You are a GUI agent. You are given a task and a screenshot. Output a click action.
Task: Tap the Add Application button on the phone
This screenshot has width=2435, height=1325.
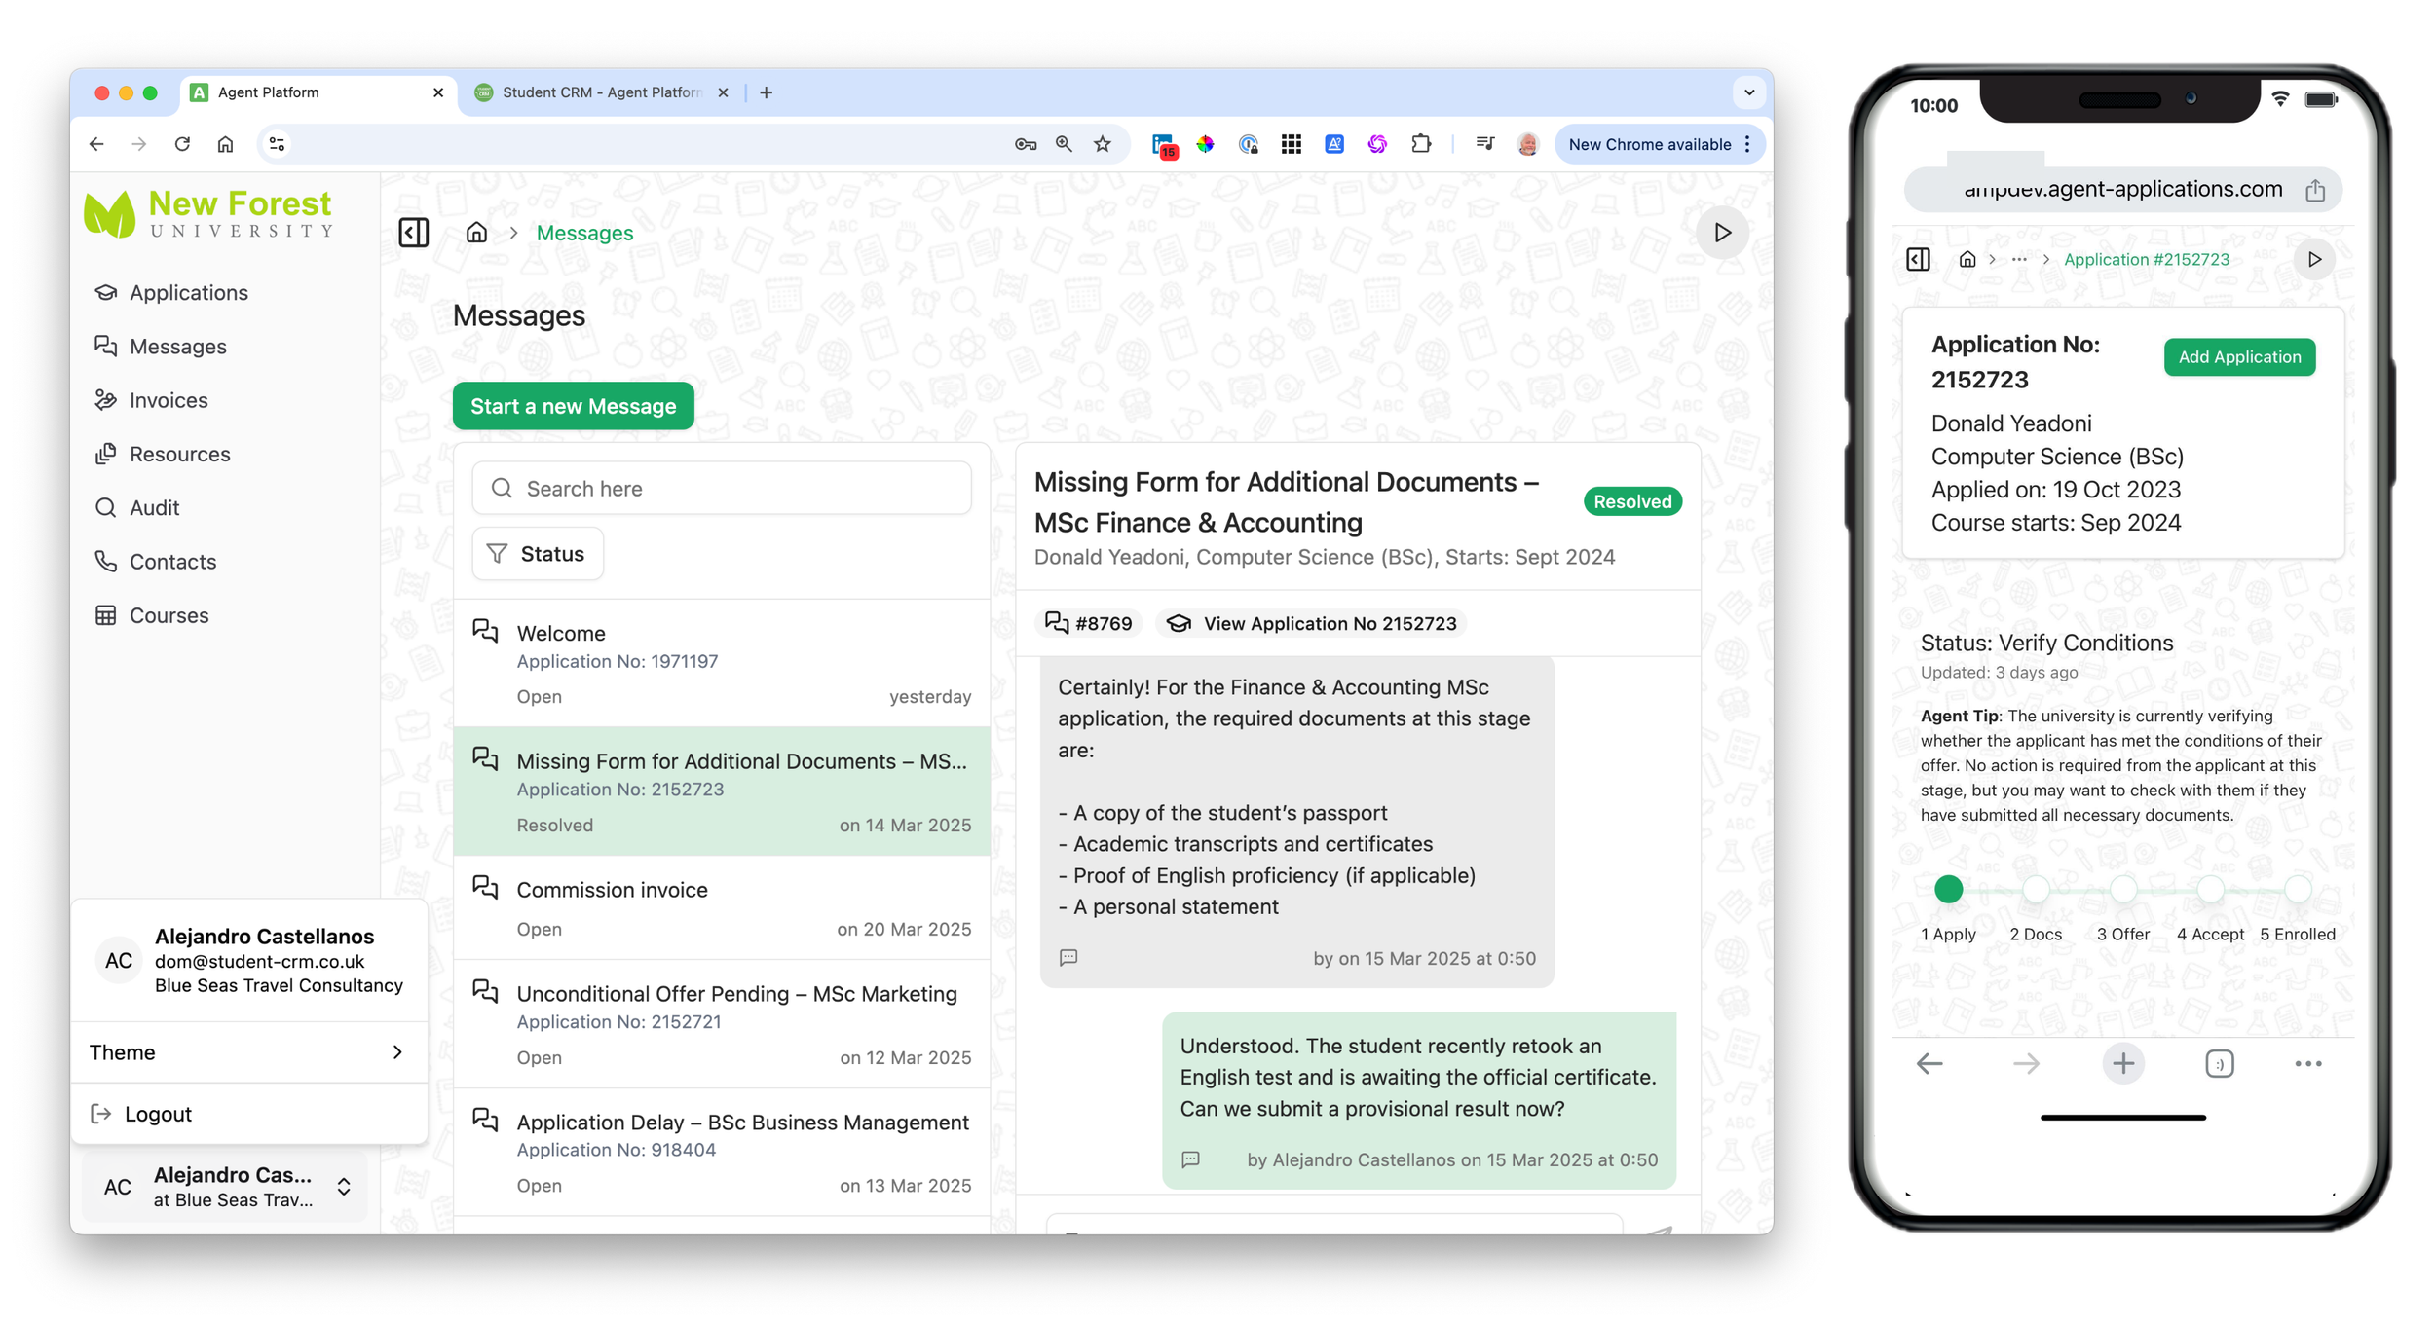pyautogui.click(x=2239, y=357)
